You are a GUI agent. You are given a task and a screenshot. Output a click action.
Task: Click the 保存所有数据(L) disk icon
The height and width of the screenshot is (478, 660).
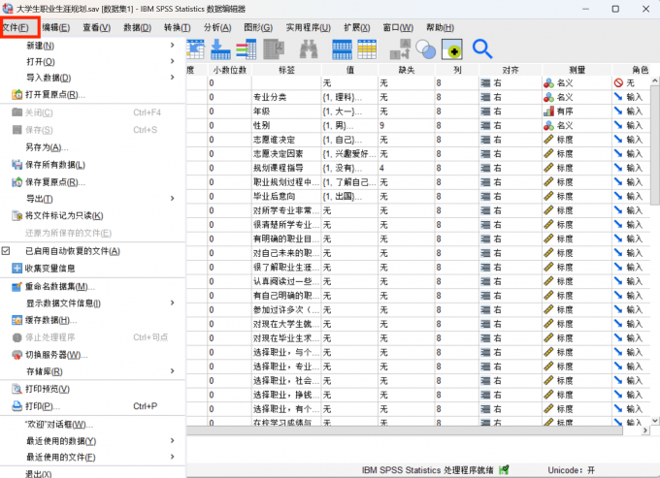tap(16, 165)
